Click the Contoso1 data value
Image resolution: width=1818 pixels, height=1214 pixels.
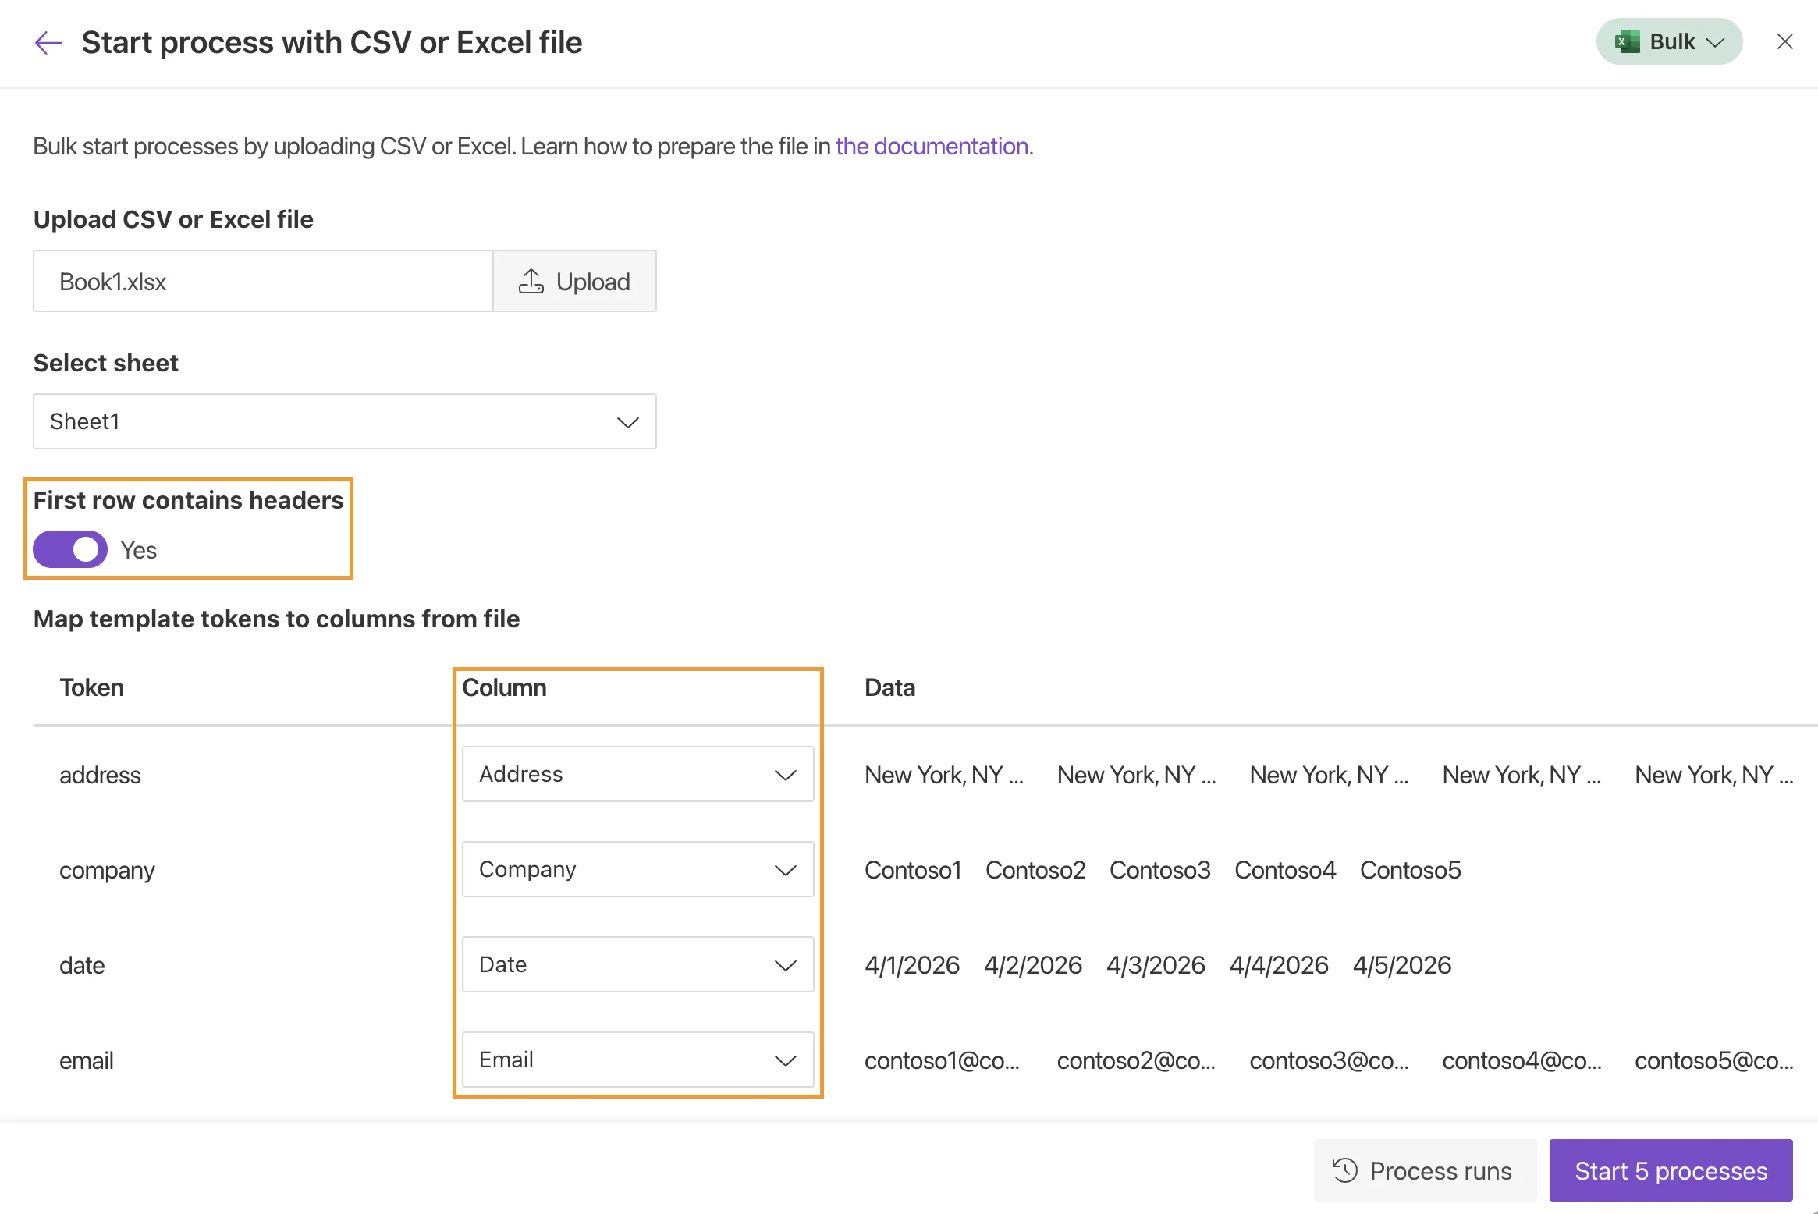tap(913, 870)
